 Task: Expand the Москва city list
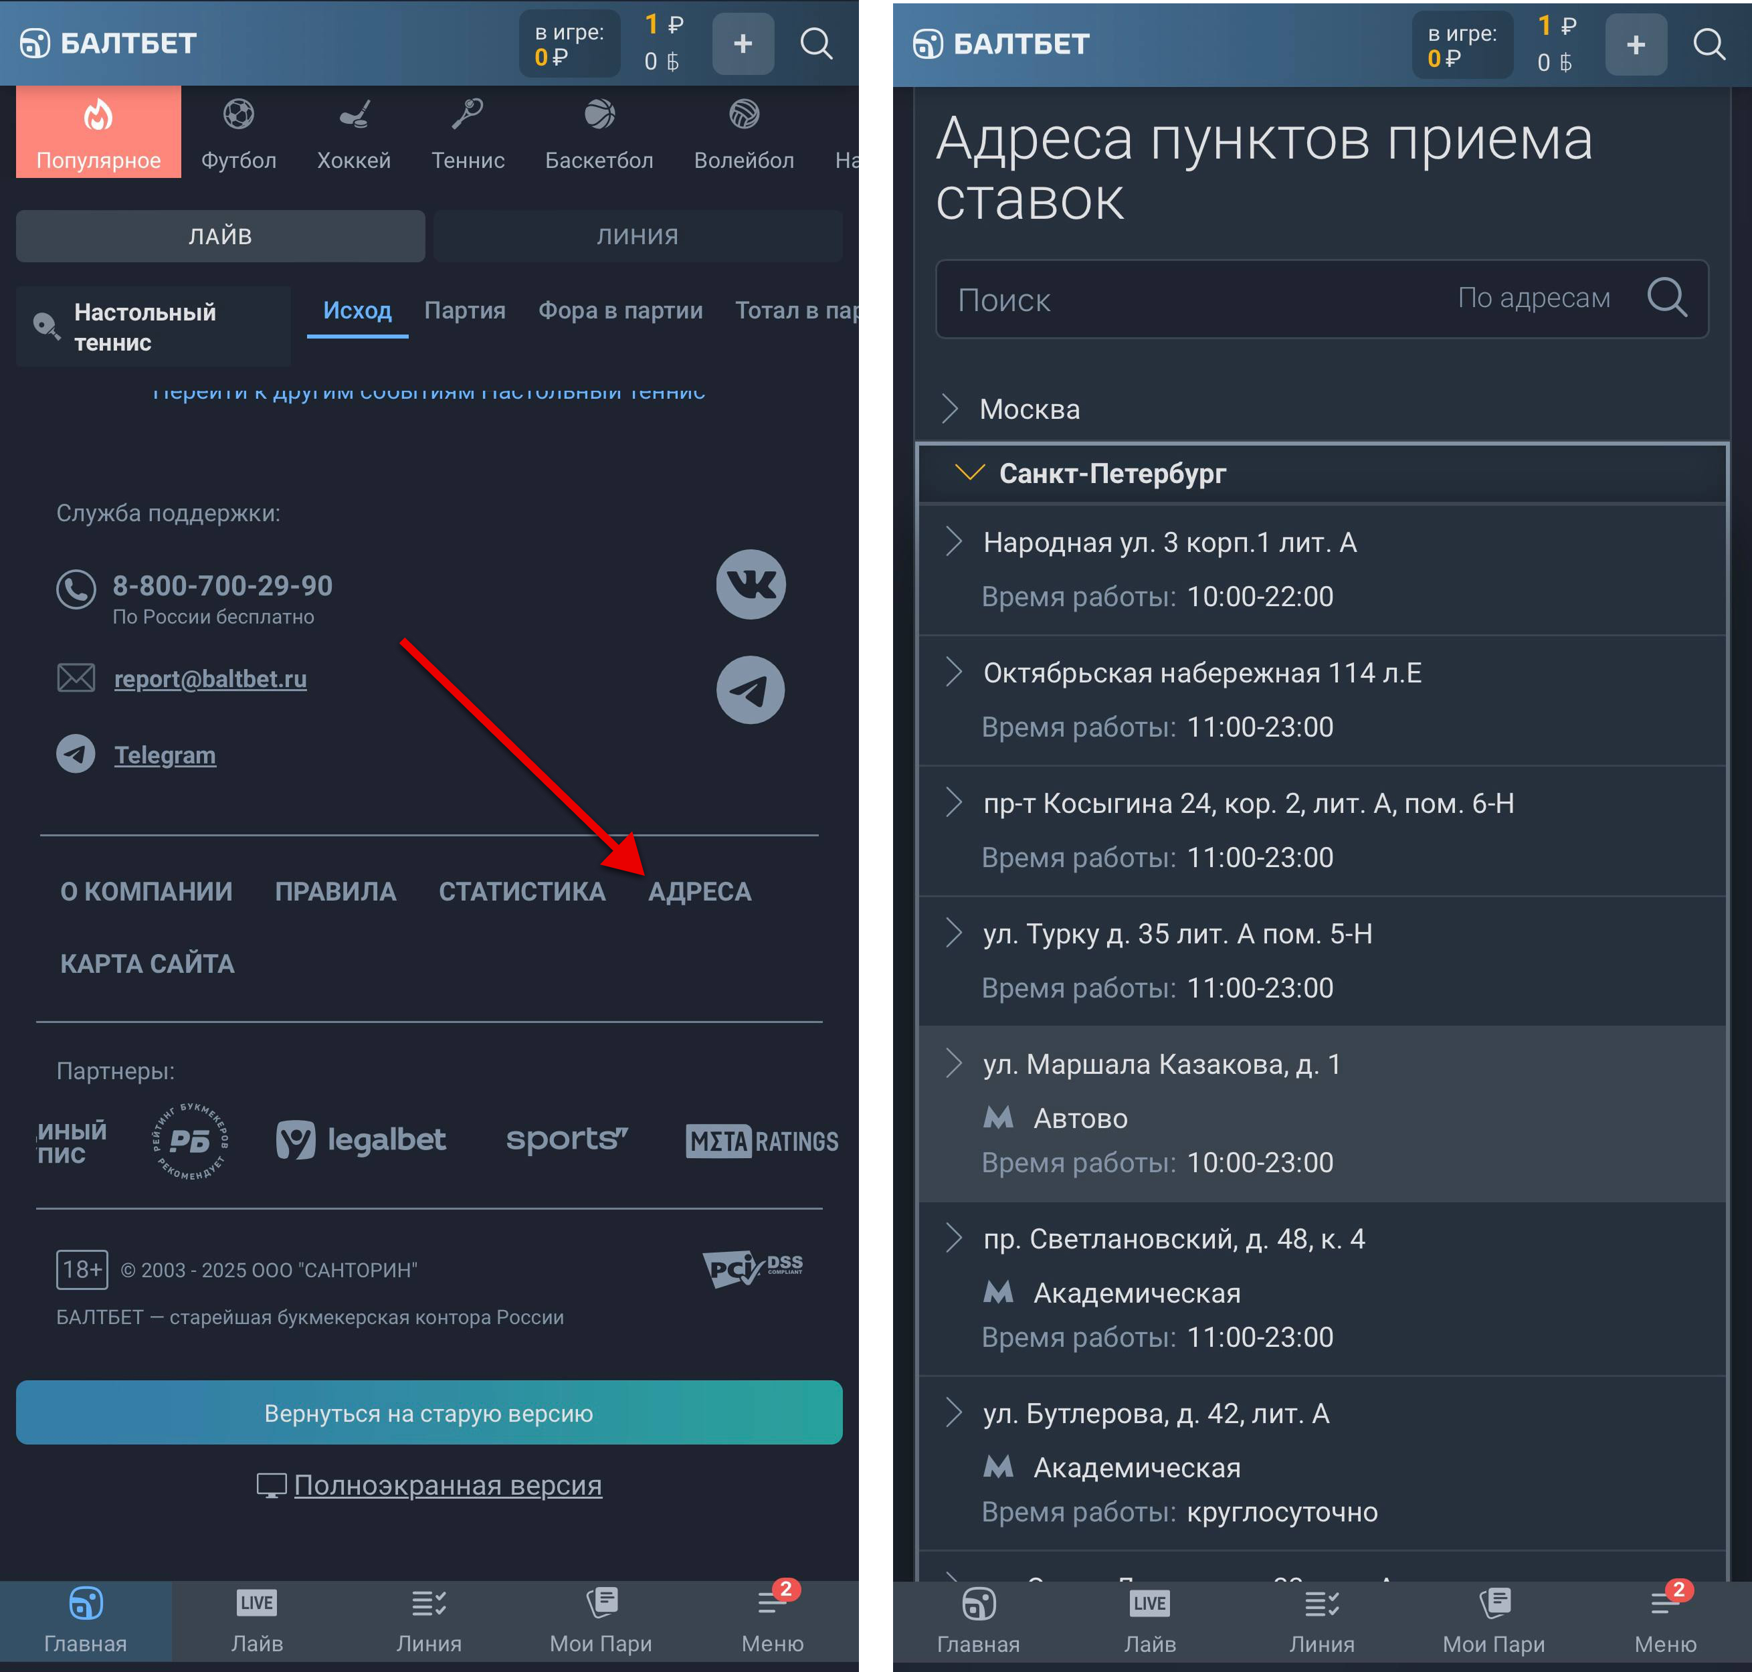click(x=1028, y=409)
